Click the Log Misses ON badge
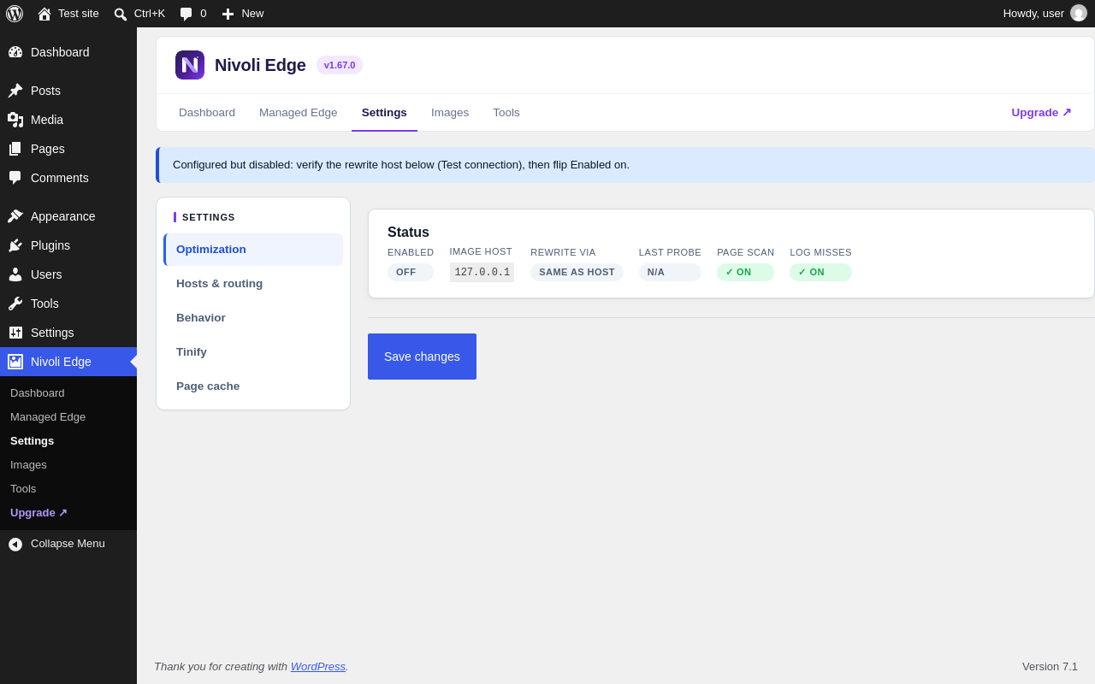1095x684 pixels. click(x=820, y=272)
